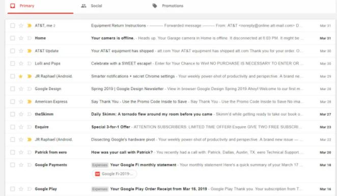The image size is (337, 196).
Task: Tick checkbox for Smarter notifications email
Action: [13, 76]
